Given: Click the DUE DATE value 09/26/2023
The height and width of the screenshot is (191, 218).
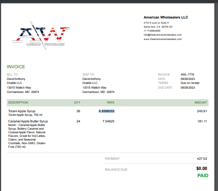Looking at the screenshot, I should click(188, 88).
